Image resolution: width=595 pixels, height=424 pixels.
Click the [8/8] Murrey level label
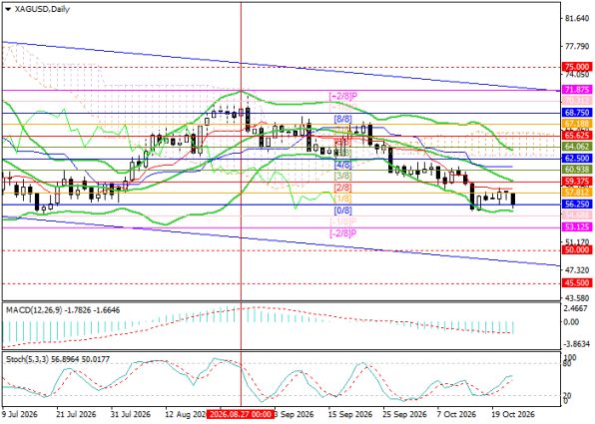pyautogui.click(x=343, y=119)
